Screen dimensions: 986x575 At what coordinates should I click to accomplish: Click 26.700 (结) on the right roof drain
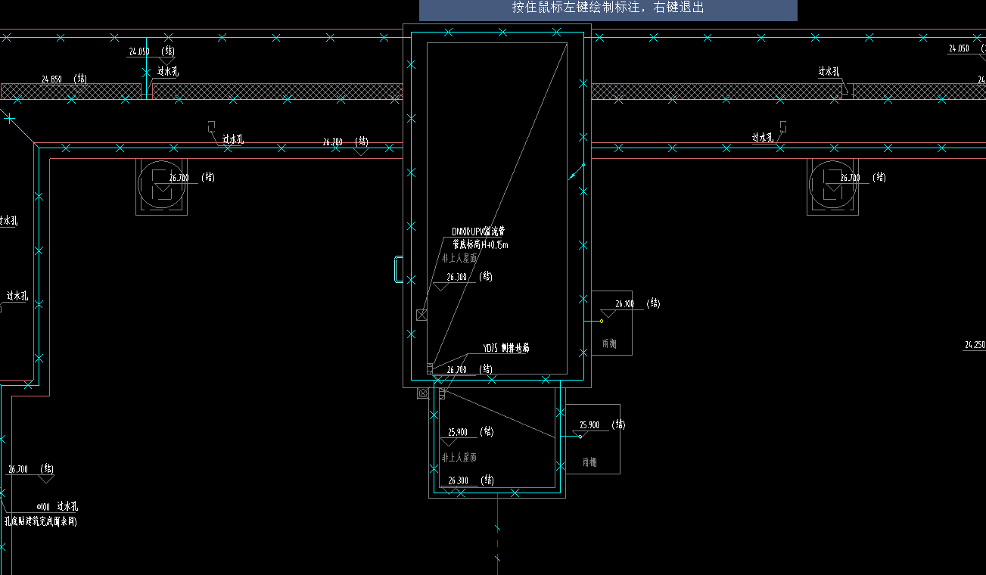tap(863, 178)
